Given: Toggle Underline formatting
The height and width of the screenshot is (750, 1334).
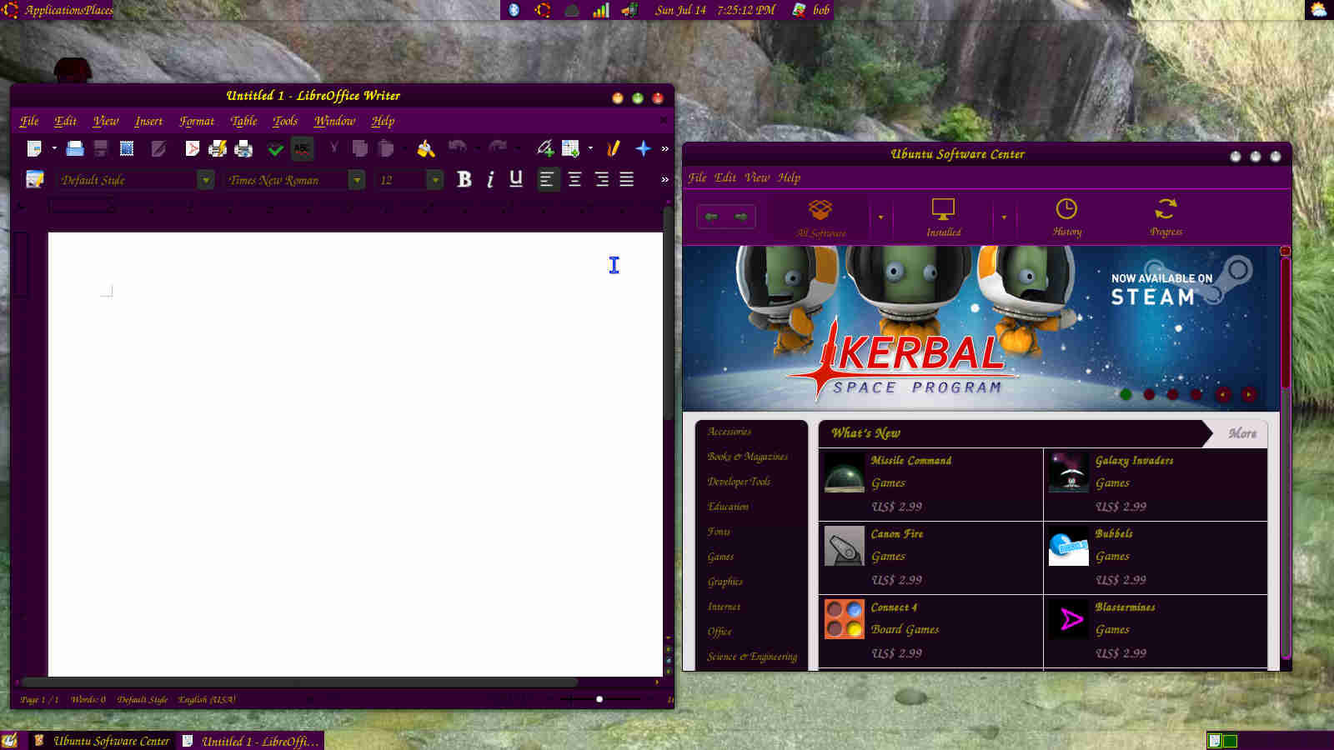Looking at the screenshot, I should click(516, 179).
